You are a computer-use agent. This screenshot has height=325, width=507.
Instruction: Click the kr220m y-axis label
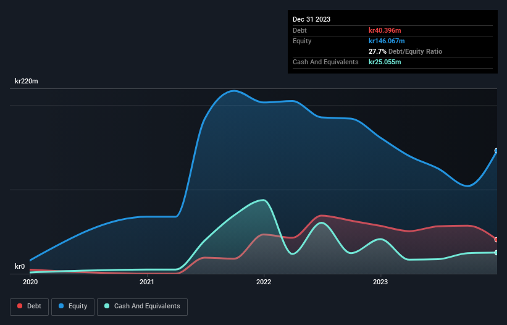(26, 81)
